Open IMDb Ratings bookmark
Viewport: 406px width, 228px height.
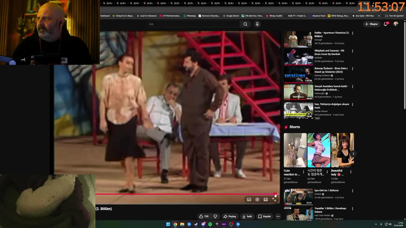338,16
